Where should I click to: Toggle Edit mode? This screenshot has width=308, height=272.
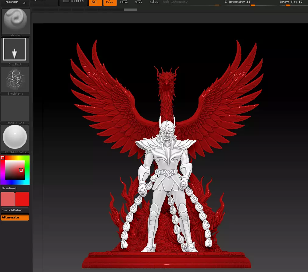pyautogui.click(x=95, y=2)
